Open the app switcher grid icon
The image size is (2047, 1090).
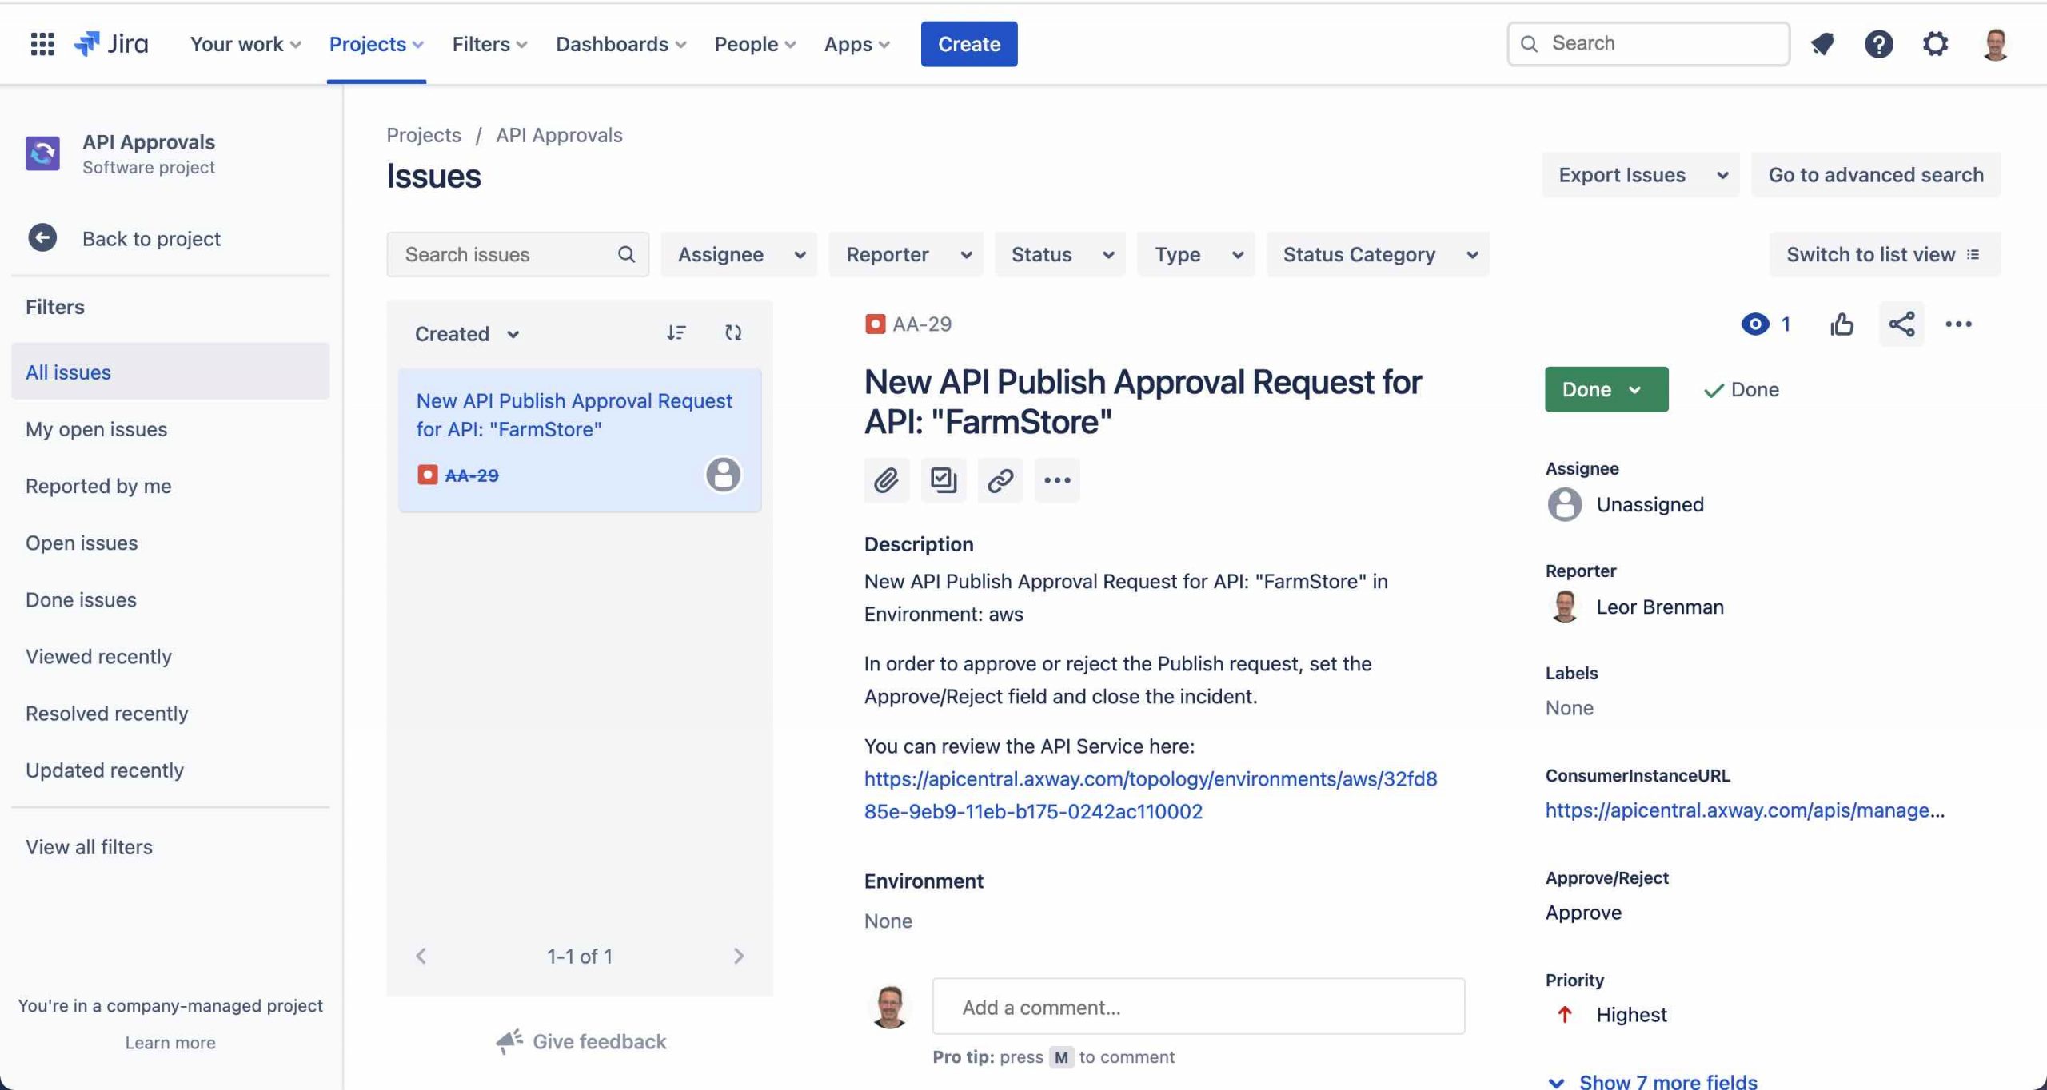coord(42,43)
